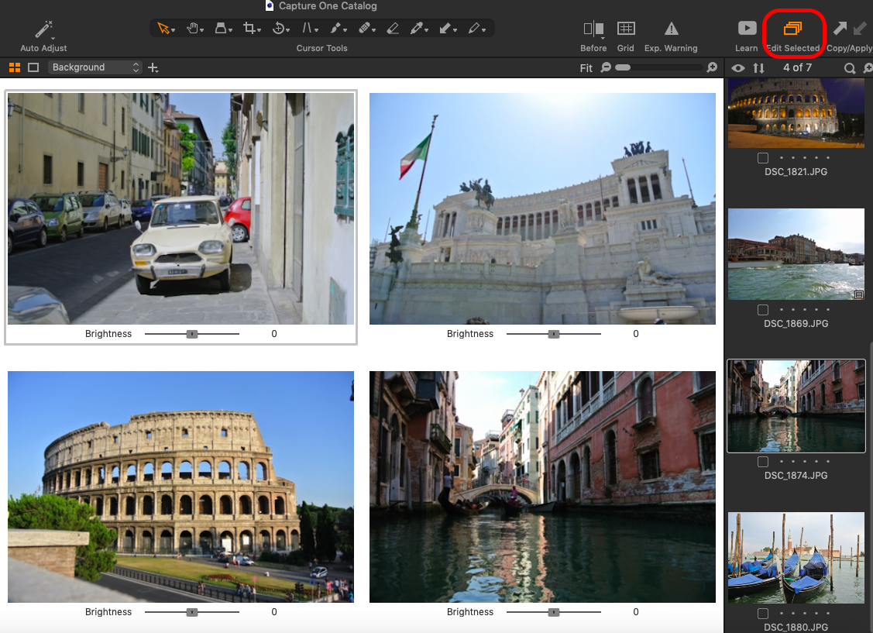Click the Auto Adjust magic wand
Screen dimensions: 873x633
tap(43, 29)
